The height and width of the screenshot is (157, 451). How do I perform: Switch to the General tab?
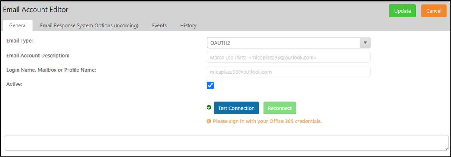tap(18, 25)
